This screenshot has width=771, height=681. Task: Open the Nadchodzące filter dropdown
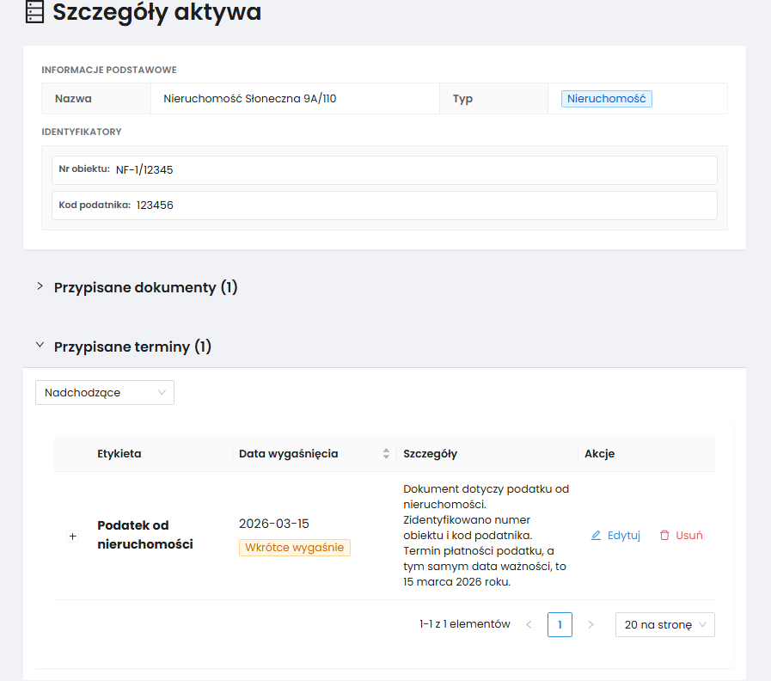[105, 393]
